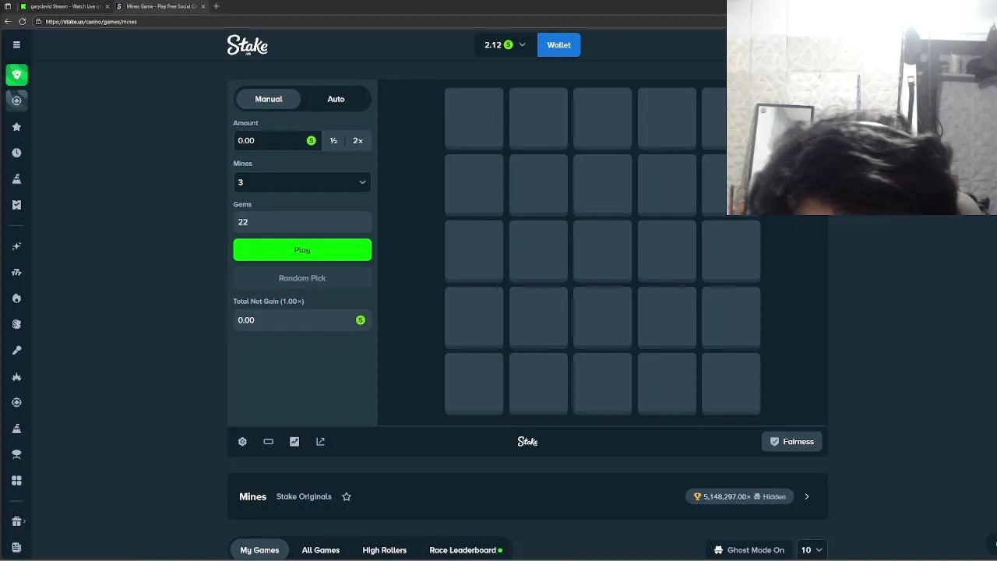This screenshot has height=561, width=997.
Task: Expand the balance currency dropdown
Action: tap(505, 45)
